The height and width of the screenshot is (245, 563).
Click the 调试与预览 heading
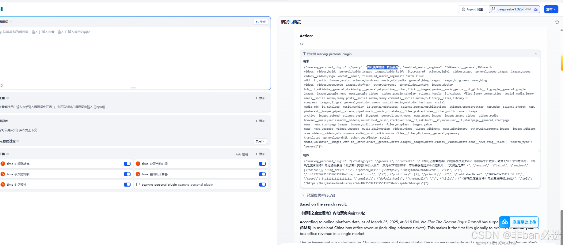pyautogui.click(x=291, y=22)
